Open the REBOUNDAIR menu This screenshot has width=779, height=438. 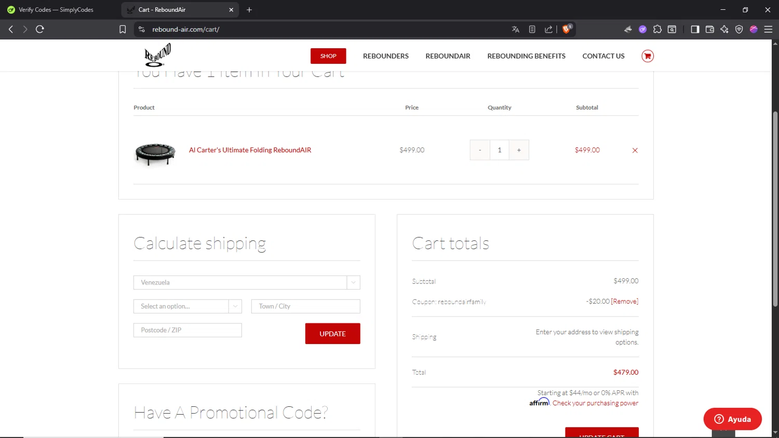[x=448, y=56]
